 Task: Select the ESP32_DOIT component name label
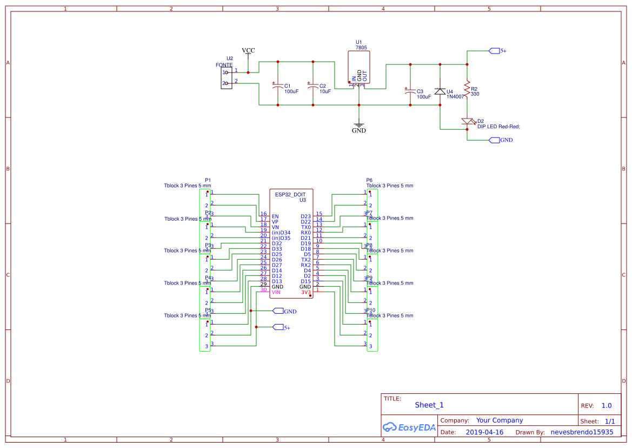point(290,194)
